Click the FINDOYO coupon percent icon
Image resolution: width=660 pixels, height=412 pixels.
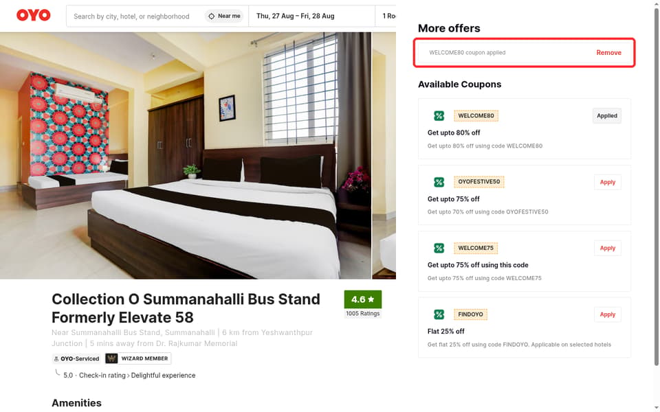(x=439, y=314)
